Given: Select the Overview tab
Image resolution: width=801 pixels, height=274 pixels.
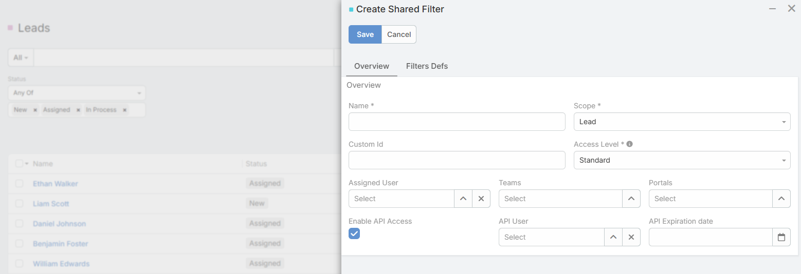Looking at the screenshot, I should (x=371, y=66).
